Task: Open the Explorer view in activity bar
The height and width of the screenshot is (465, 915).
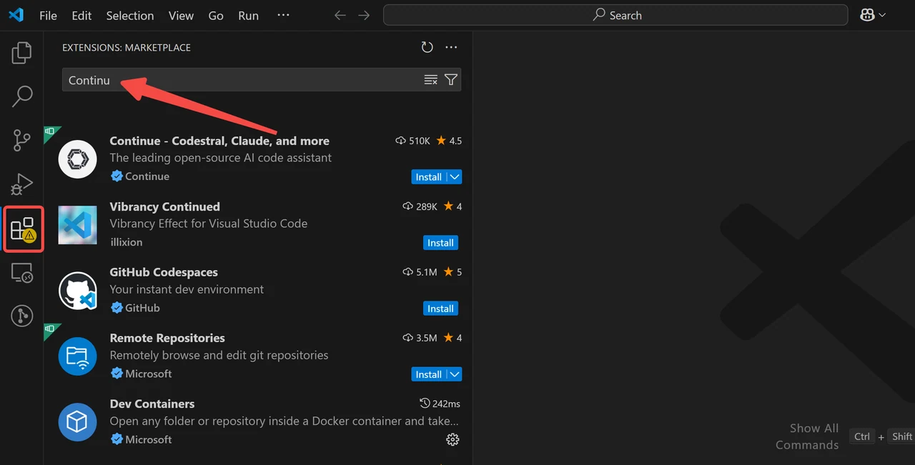Action: [x=22, y=52]
